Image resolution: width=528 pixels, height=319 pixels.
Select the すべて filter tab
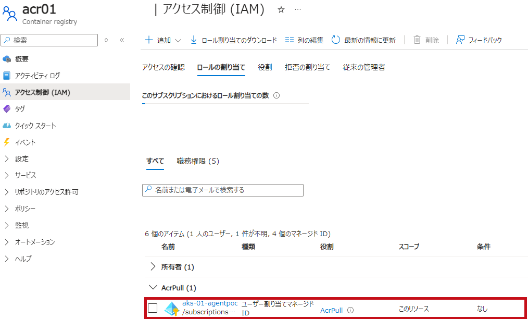155,161
